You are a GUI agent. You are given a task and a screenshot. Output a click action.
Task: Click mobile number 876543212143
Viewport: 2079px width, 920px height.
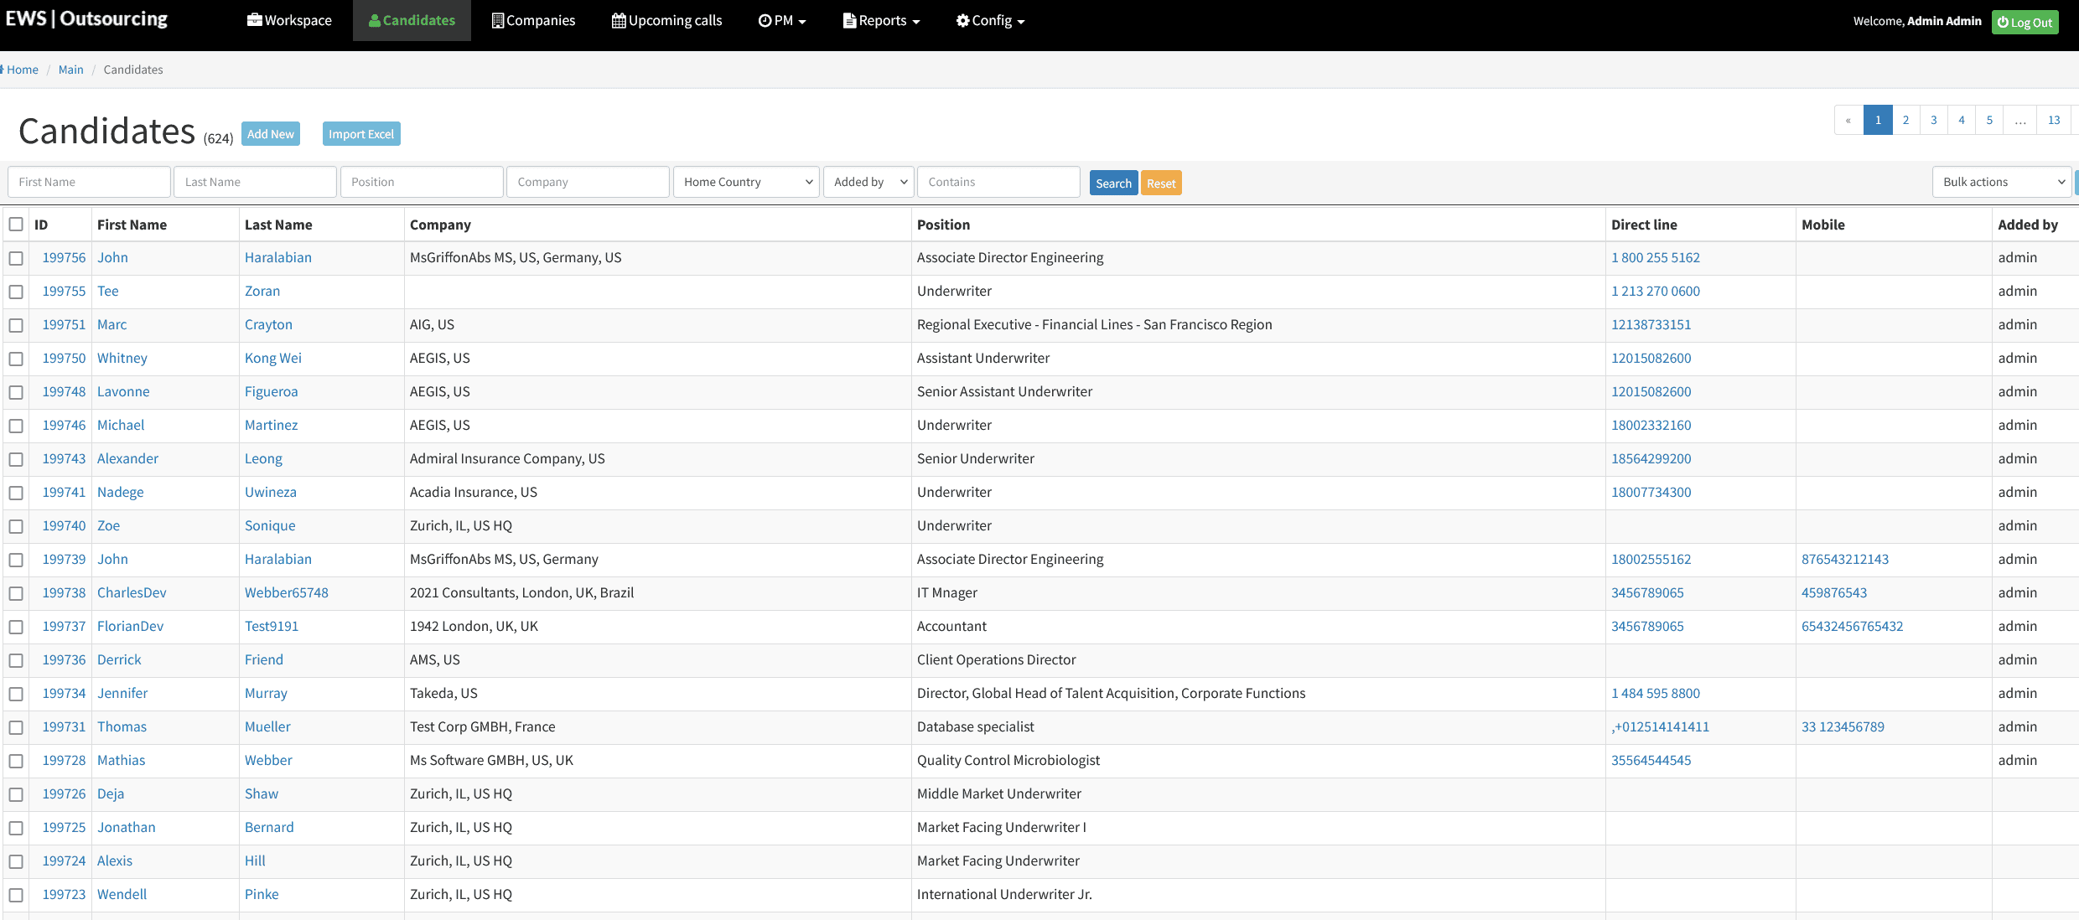(x=1845, y=559)
